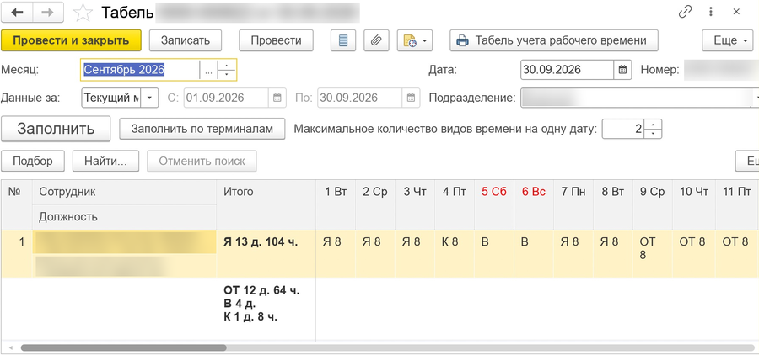Select the Я 13 д. 104 ч. total cell
This screenshot has width=759, height=355.
pyautogui.click(x=266, y=254)
